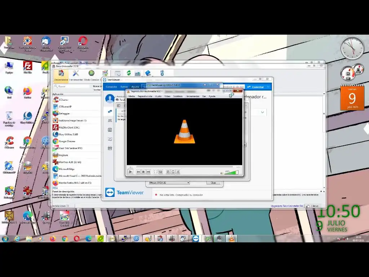This screenshot has width=369, height=277.
Task: Click Upgrade to Revo Uninstaller Pro link
Action: (287, 206)
